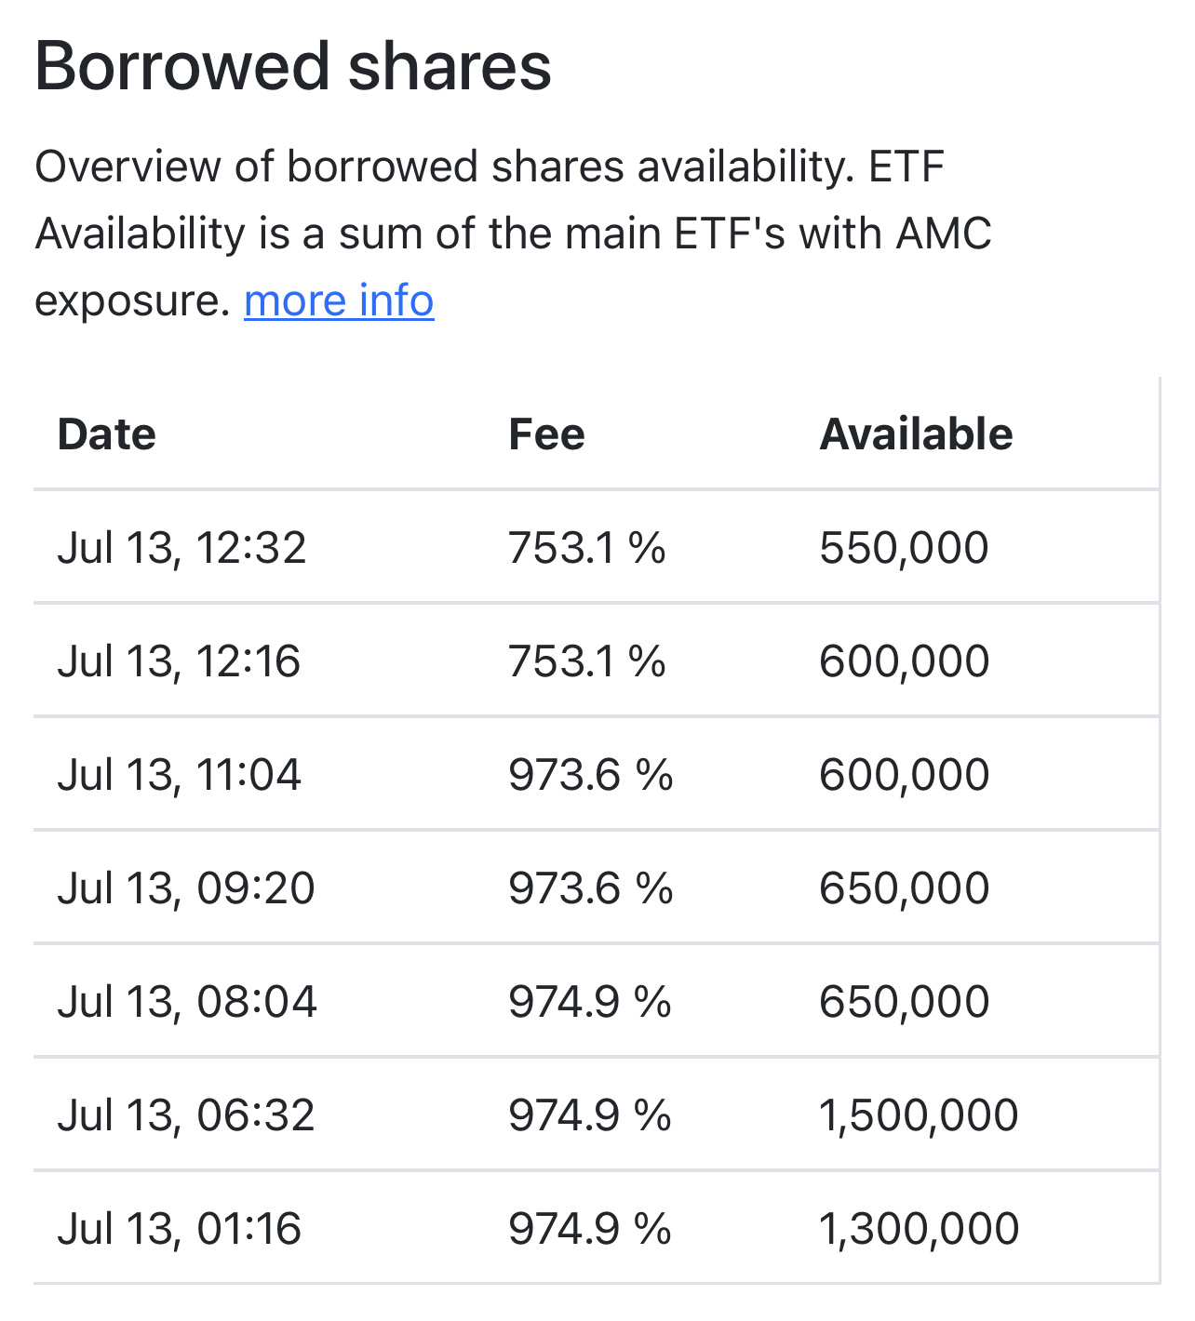This screenshot has width=1195, height=1321.
Task: Click the 973.6 % fee in 11:04 row
Action: coord(590,774)
